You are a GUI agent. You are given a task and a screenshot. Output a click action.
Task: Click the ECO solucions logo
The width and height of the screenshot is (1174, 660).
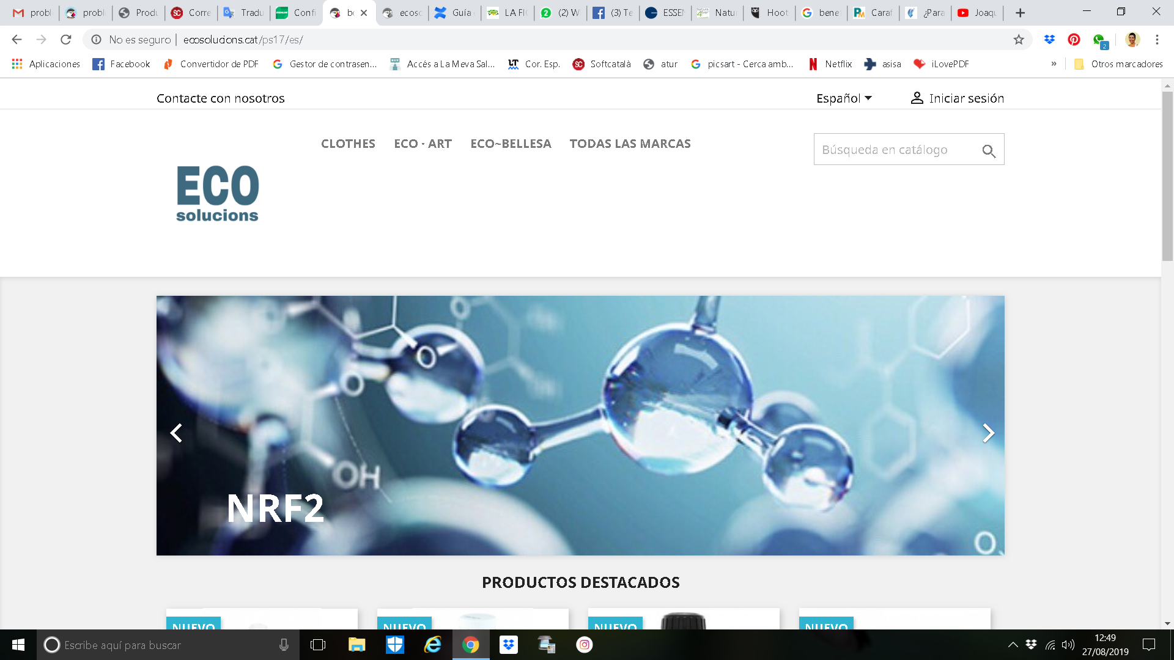(x=218, y=193)
